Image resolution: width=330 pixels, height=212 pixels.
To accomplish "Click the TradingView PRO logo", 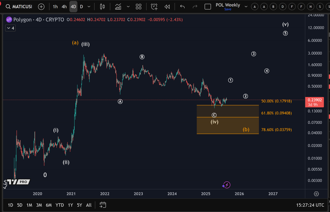I will [16, 182].
